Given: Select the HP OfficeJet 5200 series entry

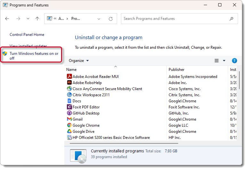Looking at the screenshot, I should pyautogui.click(x=111, y=138).
